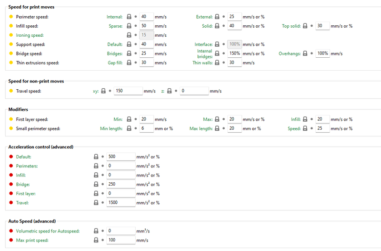
Task: Click the lock icon for Bridge acceleration
Action: coord(96,184)
